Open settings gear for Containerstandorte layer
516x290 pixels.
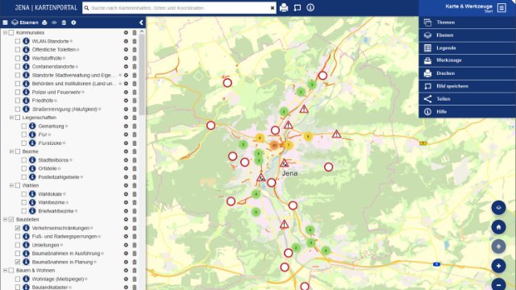(x=126, y=67)
